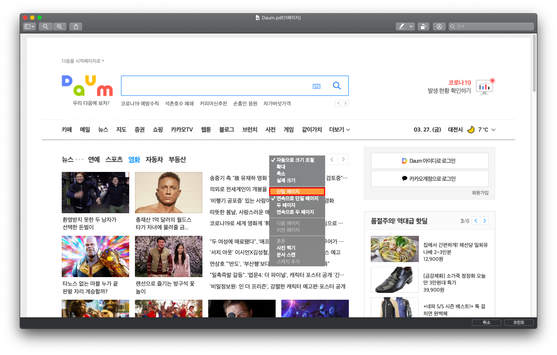The image size is (557, 355).
Task: Click the 코로나19 chart monitor icon
Action: pyautogui.click(x=486, y=86)
